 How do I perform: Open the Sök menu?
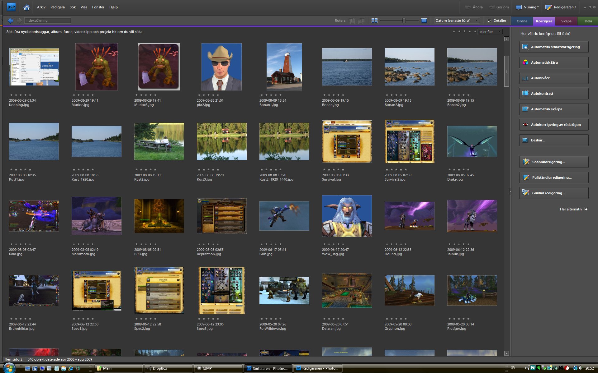(73, 7)
